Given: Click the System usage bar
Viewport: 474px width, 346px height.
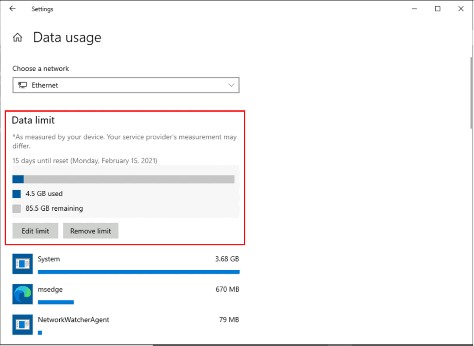Looking at the screenshot, I should coord(138,272).
